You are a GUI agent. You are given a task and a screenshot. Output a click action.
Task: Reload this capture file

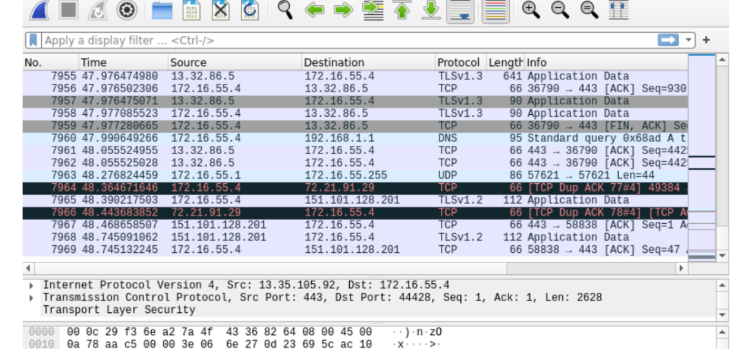250,10
